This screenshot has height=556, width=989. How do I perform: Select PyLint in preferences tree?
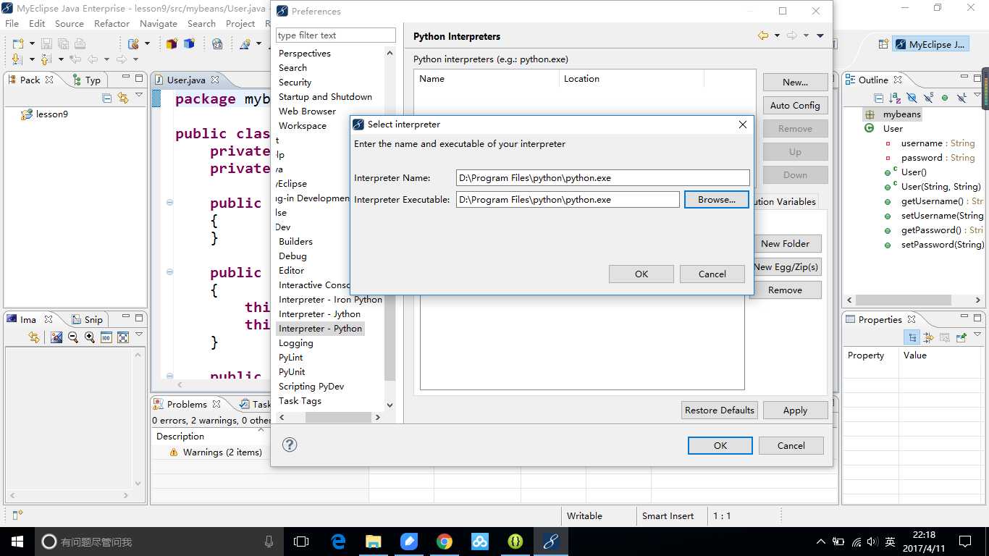pyautogui.click(x=291, y=358)
